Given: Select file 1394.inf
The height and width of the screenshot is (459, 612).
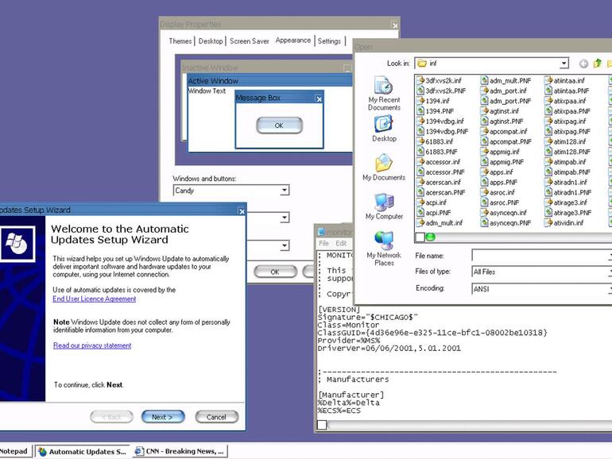Looking at the screenshot, I should [x=433, y=101].
